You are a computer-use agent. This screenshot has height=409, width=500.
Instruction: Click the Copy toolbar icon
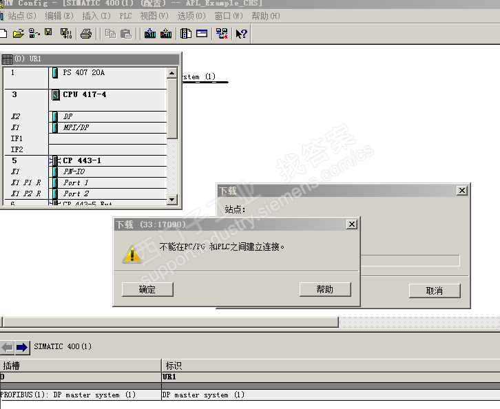click(111, 34)
